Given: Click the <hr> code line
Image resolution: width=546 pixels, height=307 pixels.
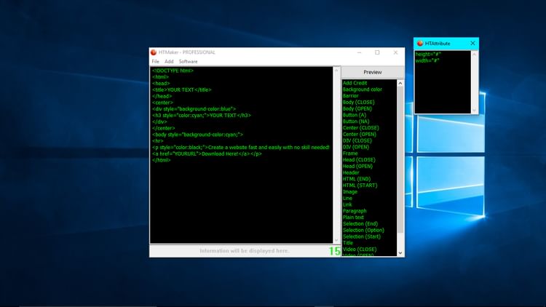Looking at the screenshot, I should click(x=157, y=141).
